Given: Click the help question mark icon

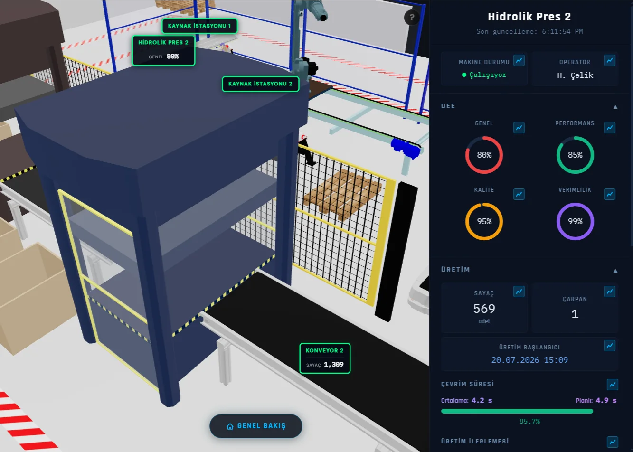Looking at the screenshot, I should click(x=412, y=18).
